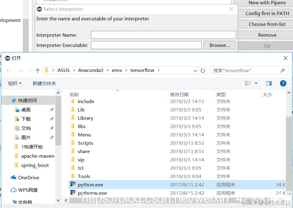Open spring_boot folder in sidebar
The height and width of the screenshot is (208, 293).
point(35,165)
